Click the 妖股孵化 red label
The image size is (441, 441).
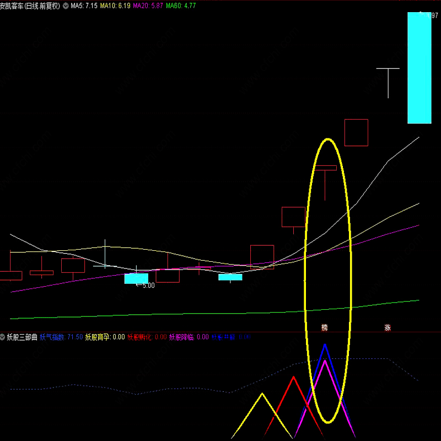(x=147, y=337)
